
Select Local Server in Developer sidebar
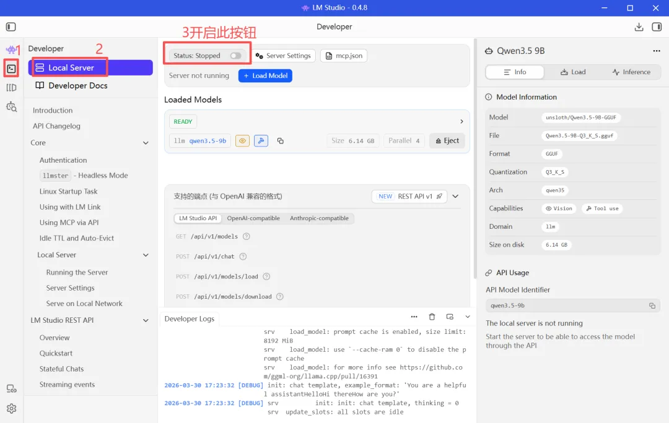90,68
